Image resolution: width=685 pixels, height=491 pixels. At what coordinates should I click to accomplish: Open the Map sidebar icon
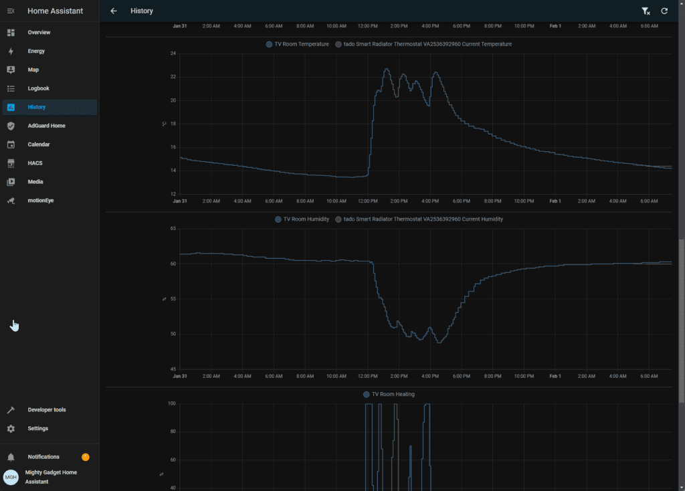[x=11, y=70]
